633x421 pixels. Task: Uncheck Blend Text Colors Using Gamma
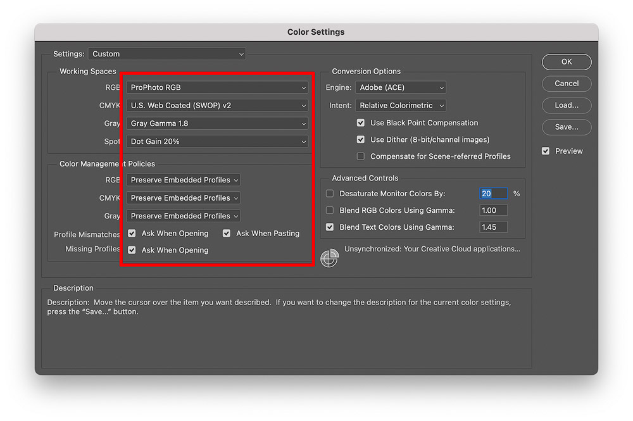pyautogui.click(x=330, y=227)
